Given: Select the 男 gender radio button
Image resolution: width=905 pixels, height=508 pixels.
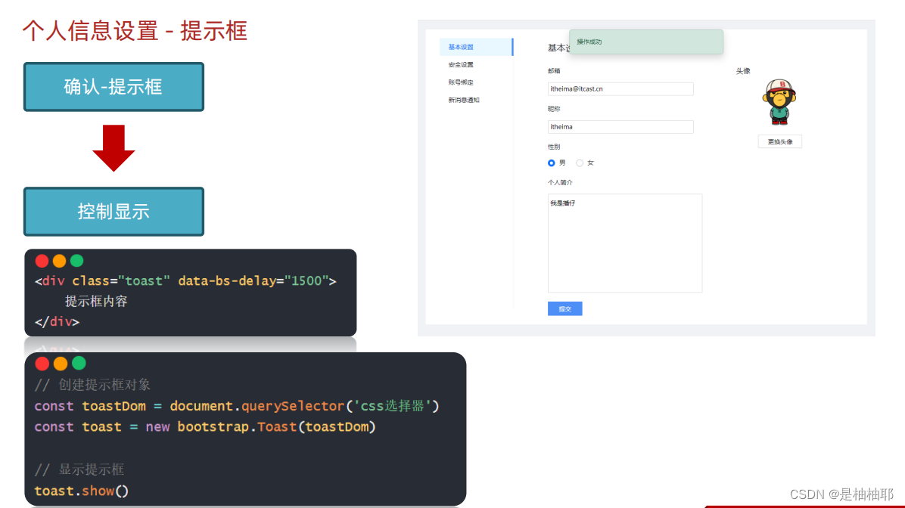Looking at the screenshot, I should pos(552,163).
